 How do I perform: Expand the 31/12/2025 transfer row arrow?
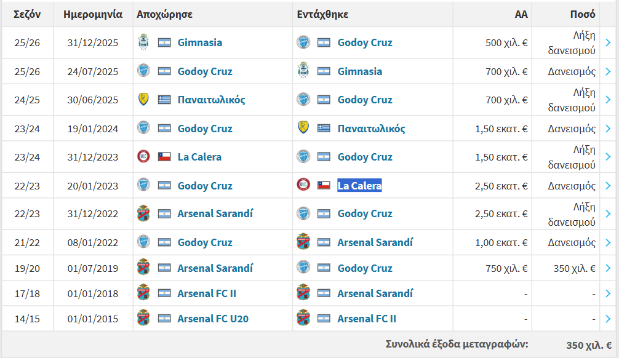coord(608,42)
